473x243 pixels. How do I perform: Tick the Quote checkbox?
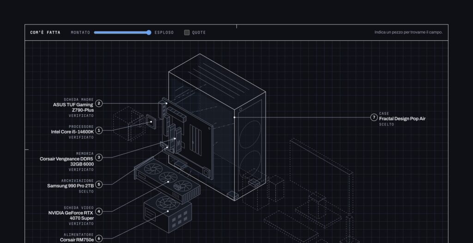click(x=187, y=32)
